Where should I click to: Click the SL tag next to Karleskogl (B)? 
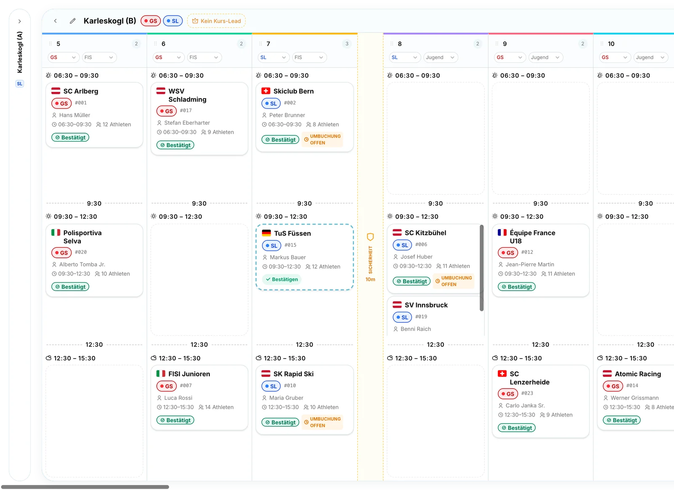[x=173, y=21]
